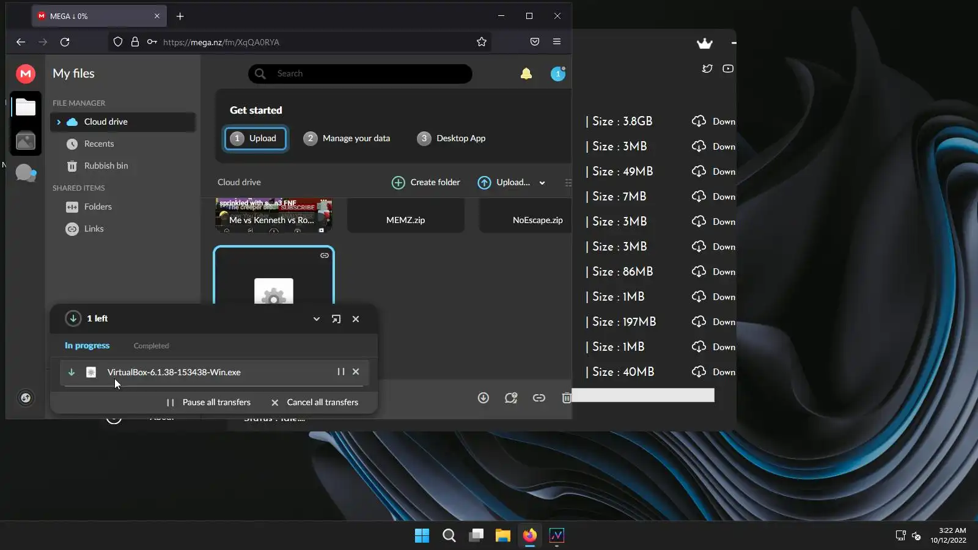Expand the transfers panel to full view
The width and height of the screenshot is (978, 550).
pyautogui.click(x=336, y=319)
